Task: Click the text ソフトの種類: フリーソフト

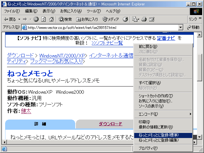Action: click(x=35, y=105)
